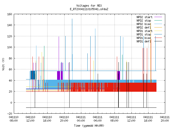Image resolution: width=170 pixels, height=128 pixels.
Task: Click the 'NPD2 start' legend label
Action: pos(144,17)
